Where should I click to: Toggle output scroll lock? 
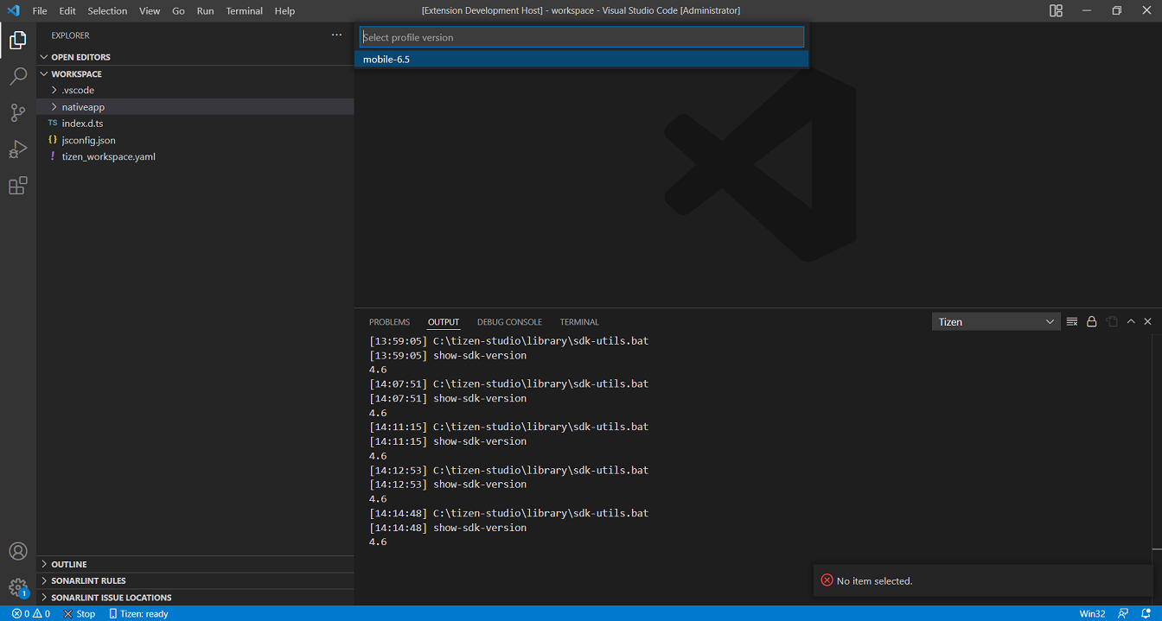(x=1092, y=321)
